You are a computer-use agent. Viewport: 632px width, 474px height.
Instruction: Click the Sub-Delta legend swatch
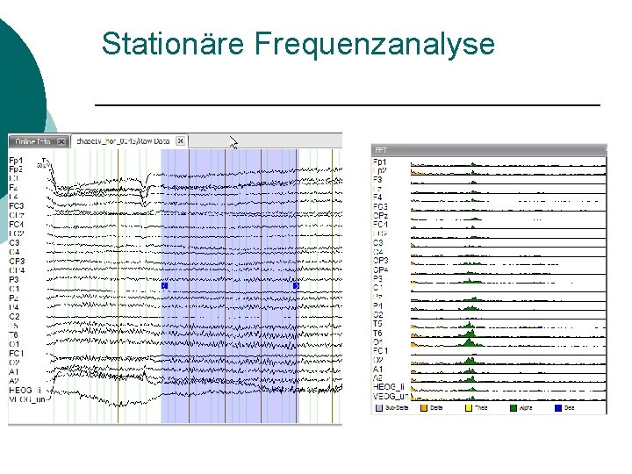tap(379, 408)
